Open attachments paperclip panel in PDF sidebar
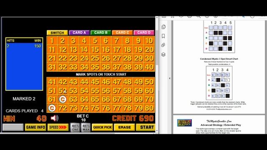This screenshot has height=150, width=267. tap(163, 45)
